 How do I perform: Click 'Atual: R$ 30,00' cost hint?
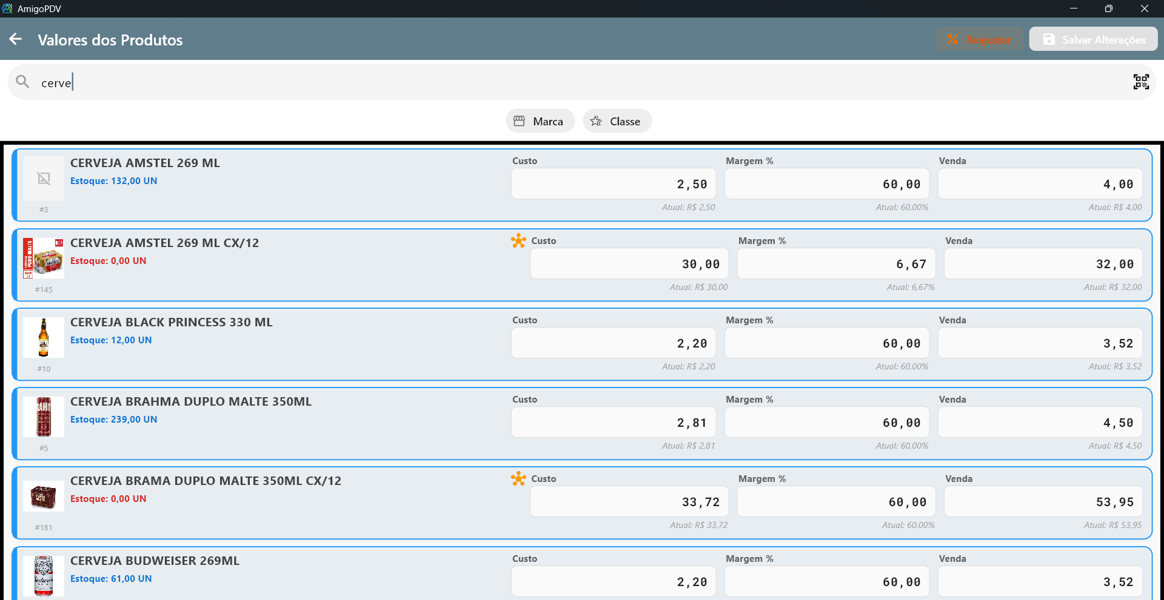coord(698,287)
